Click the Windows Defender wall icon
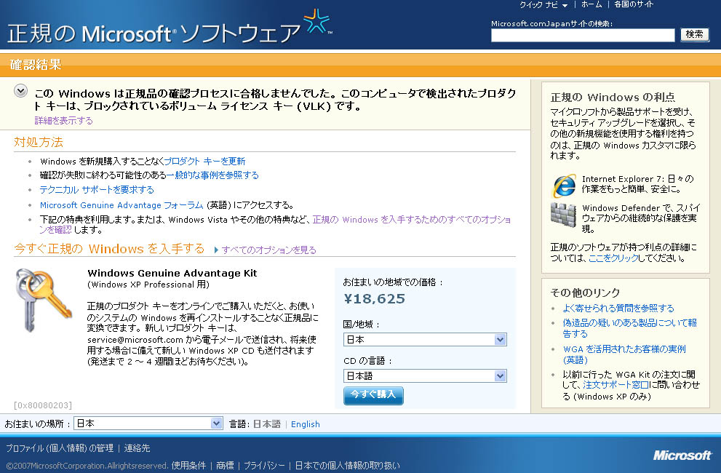This screenshot has width=721, height=473. (563, 215)
